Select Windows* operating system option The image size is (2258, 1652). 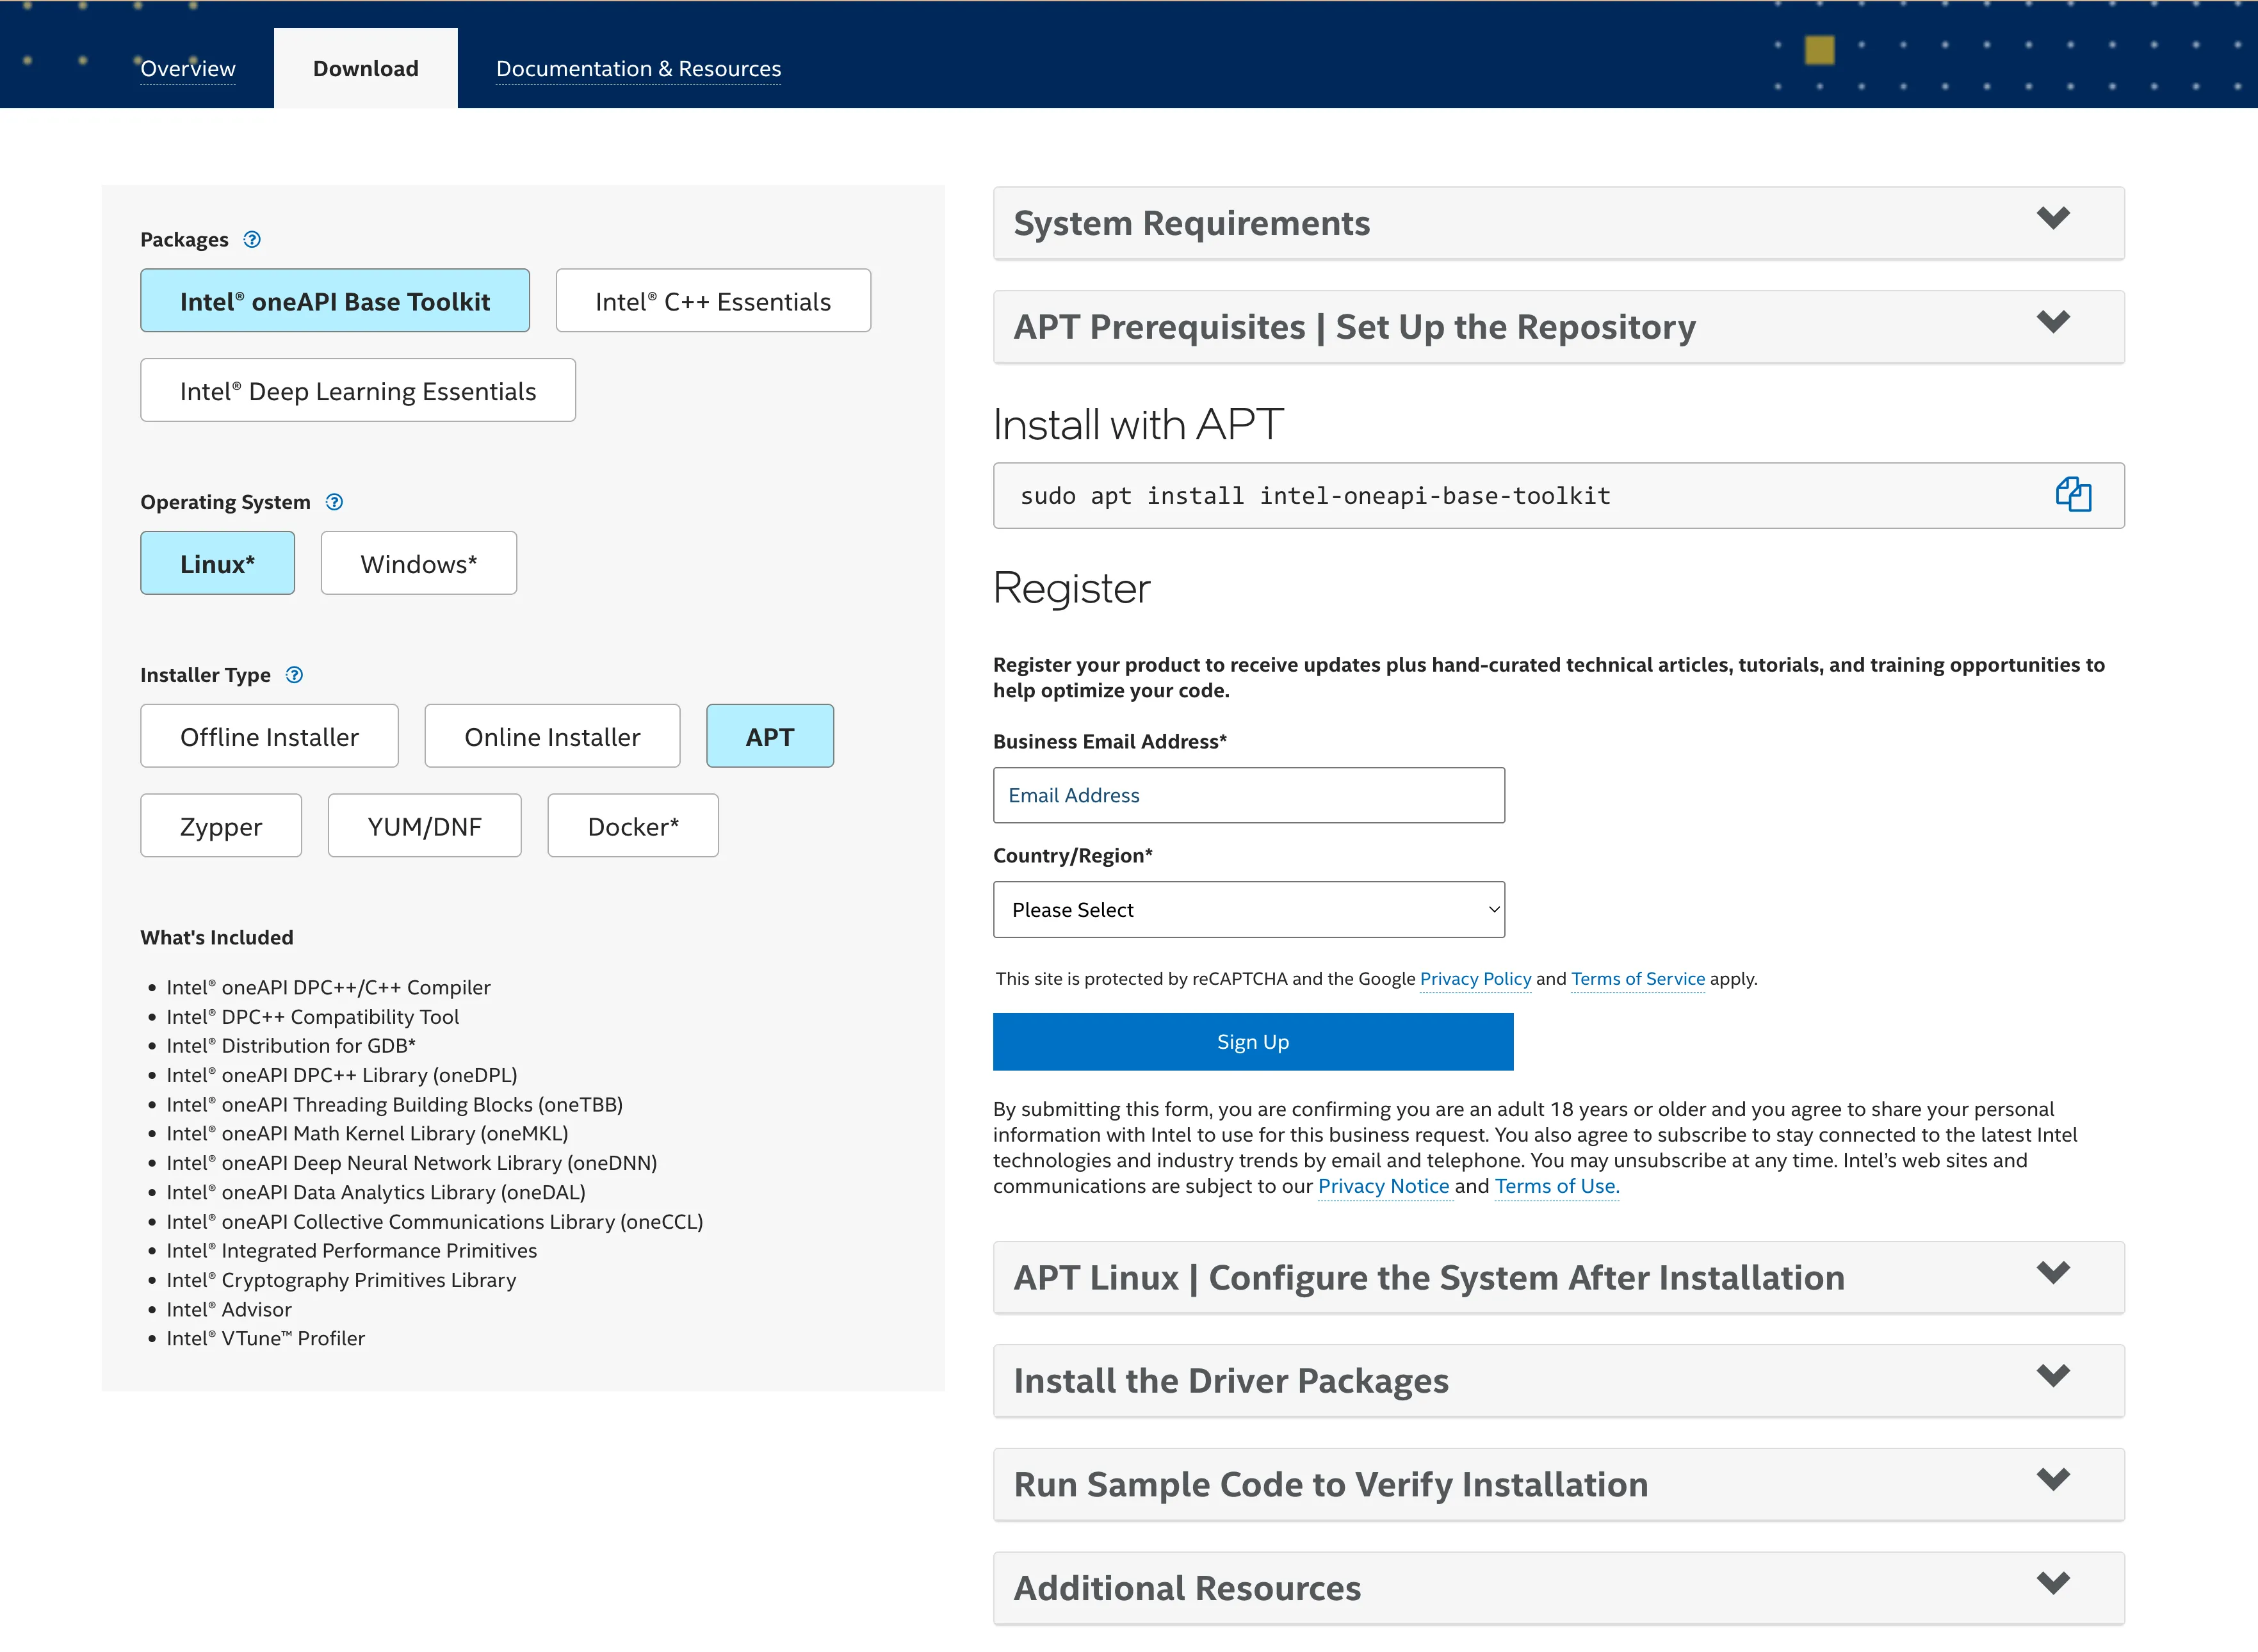[x=418, y=564]
